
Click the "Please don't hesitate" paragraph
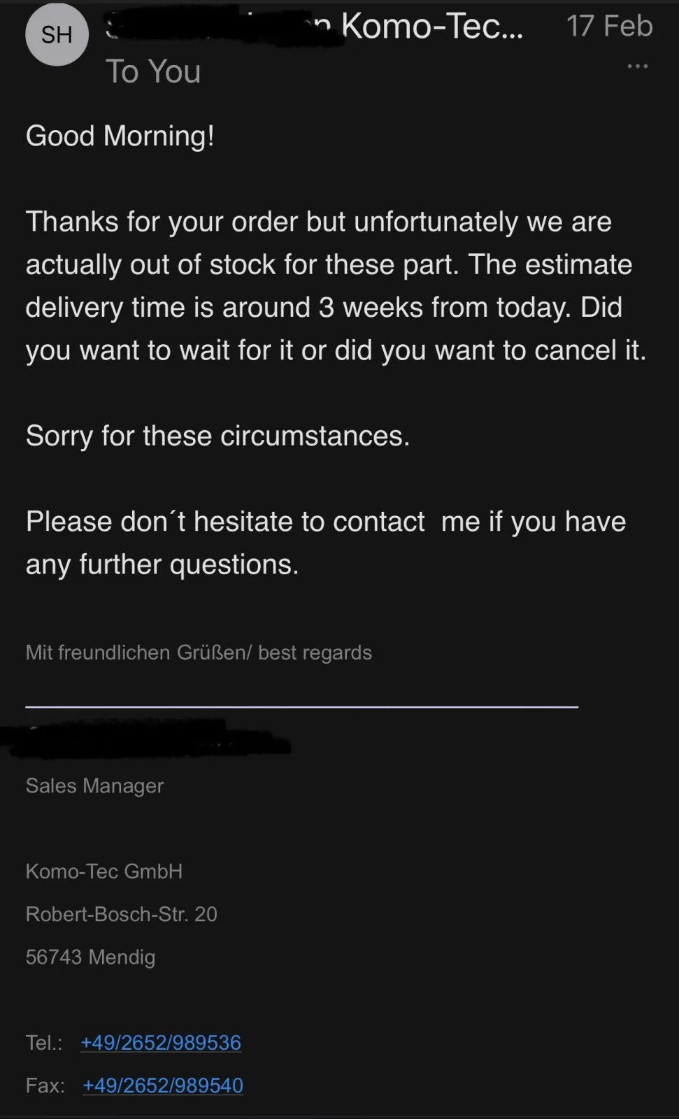point(325,543)
